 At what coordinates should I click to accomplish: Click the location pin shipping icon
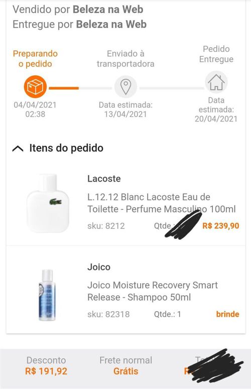(125, 87)
